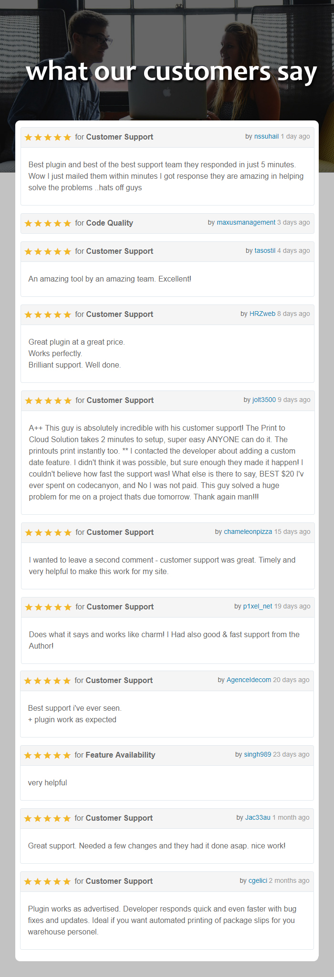
Task: Open nssuhail's profile link
Action: 266,136
